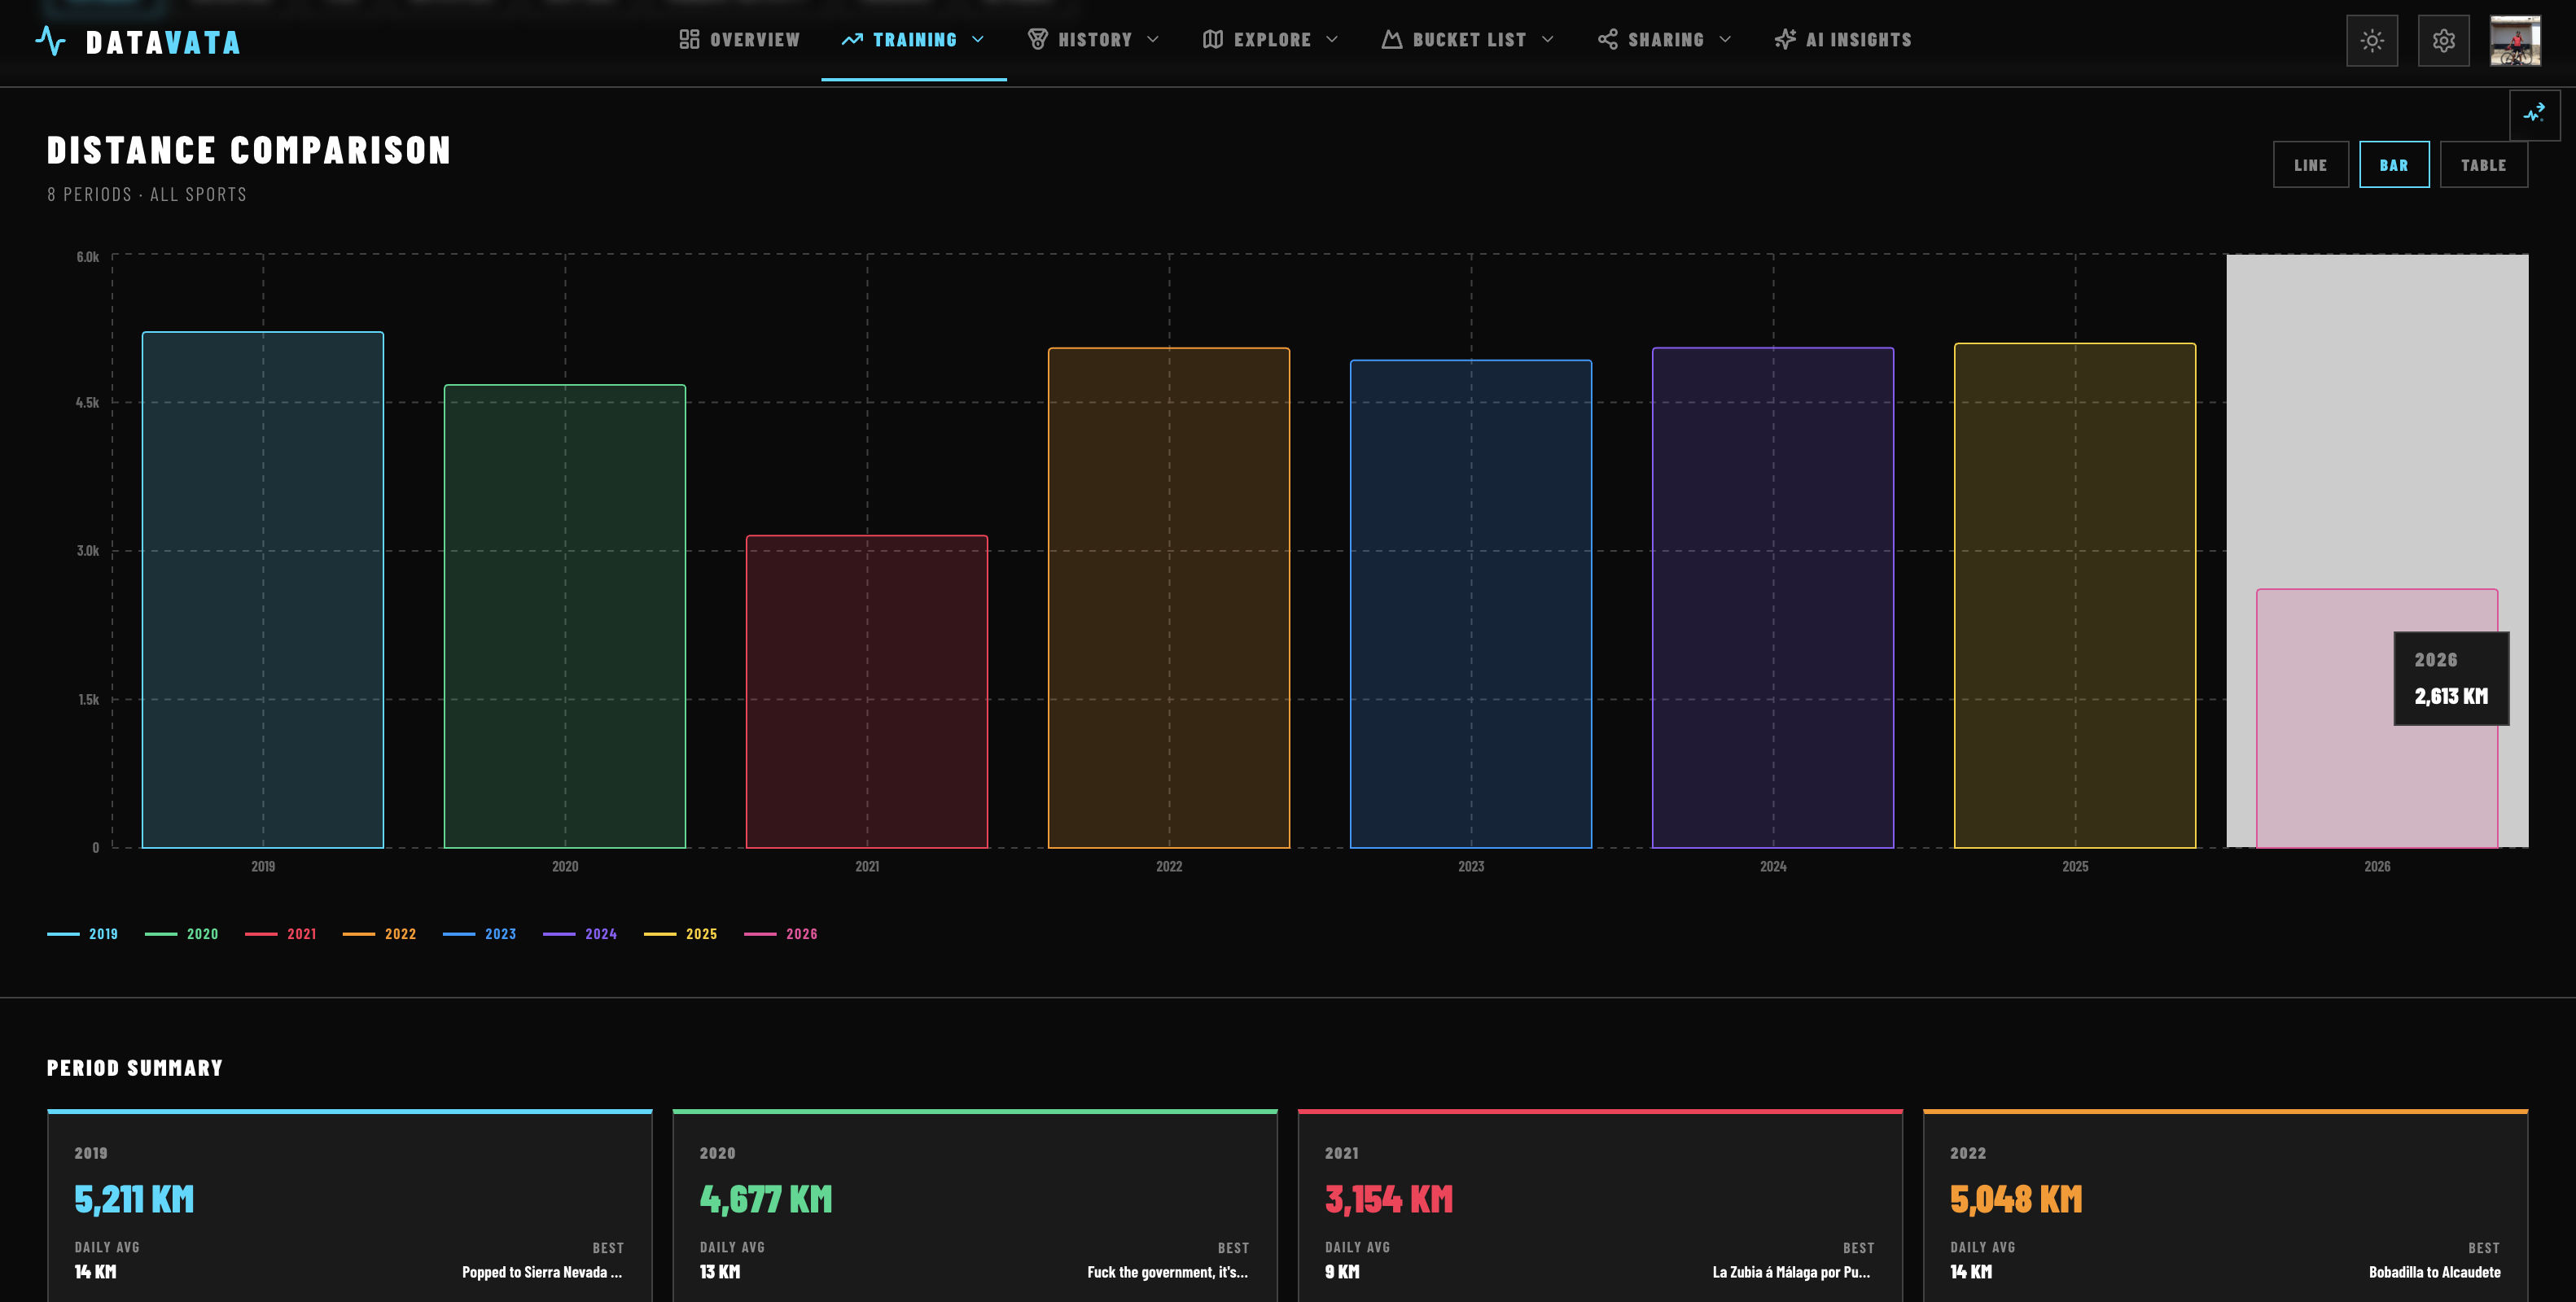
Task: Switch chart view to Line
Action: [x=2310, y=165]
